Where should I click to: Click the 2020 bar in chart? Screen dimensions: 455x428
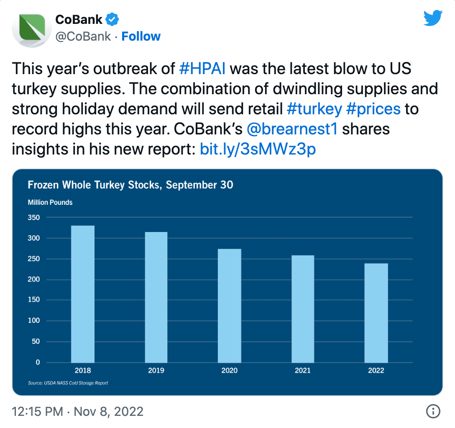pos(230,306)
